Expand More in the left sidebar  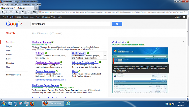click(x=8, y=67)
